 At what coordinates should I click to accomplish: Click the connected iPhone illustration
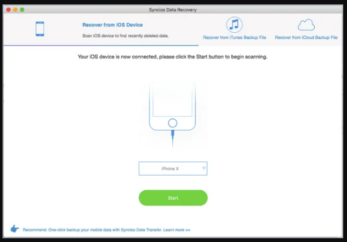pos(172,114)
